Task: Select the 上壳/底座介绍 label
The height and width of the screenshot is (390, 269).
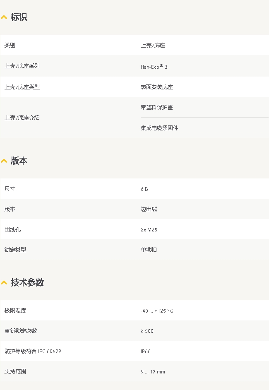Action: pyautogui.click(x=22, y=118)
